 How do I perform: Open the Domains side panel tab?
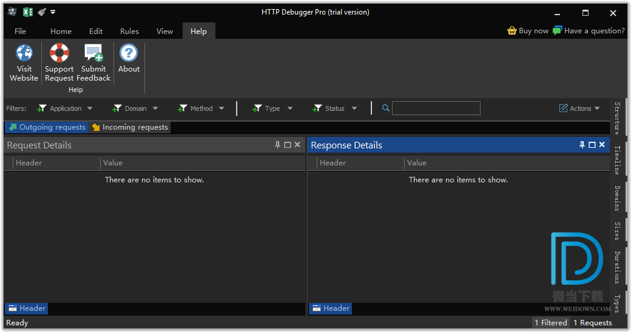617,198
